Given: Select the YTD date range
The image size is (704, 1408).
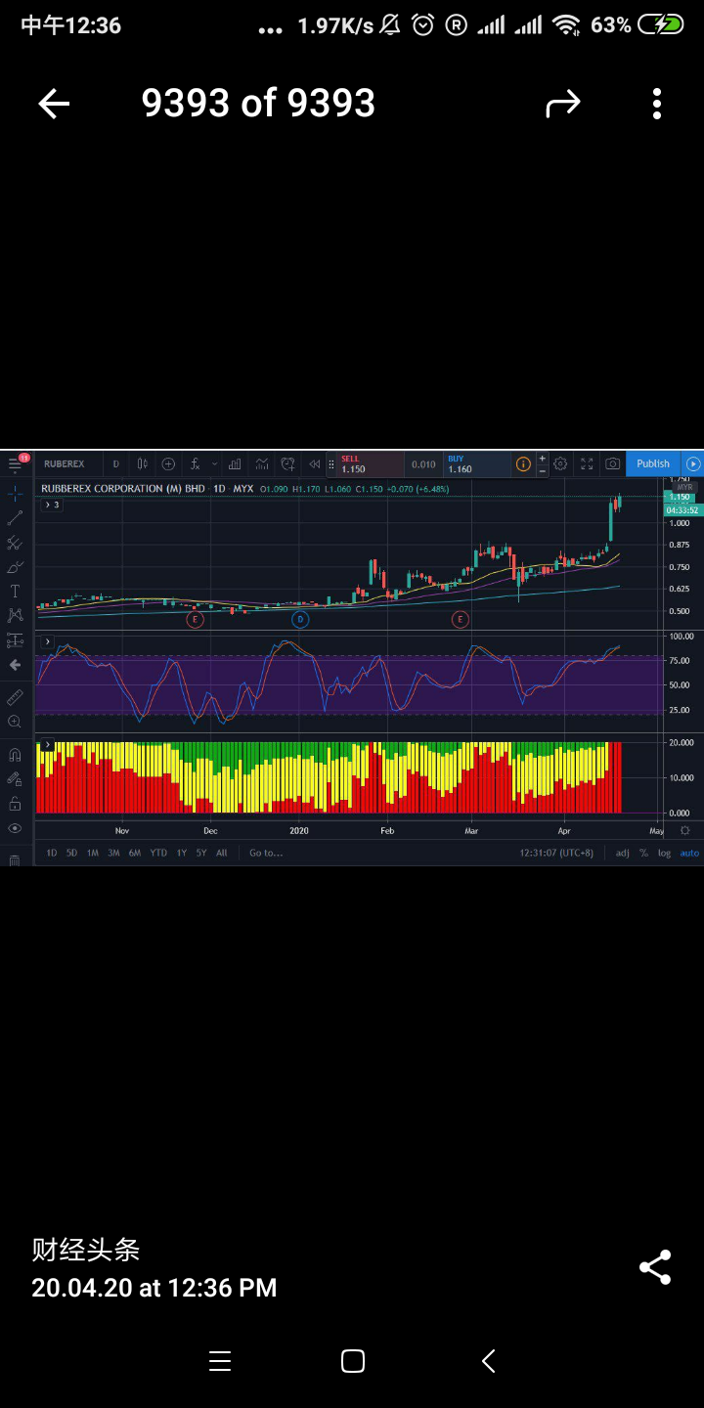Looking at the screenshot, I should click(158, 853).
